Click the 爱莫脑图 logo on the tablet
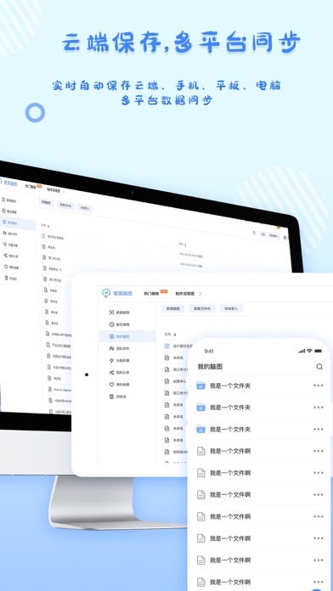The image size is (333, 591). tap(117, 293)
